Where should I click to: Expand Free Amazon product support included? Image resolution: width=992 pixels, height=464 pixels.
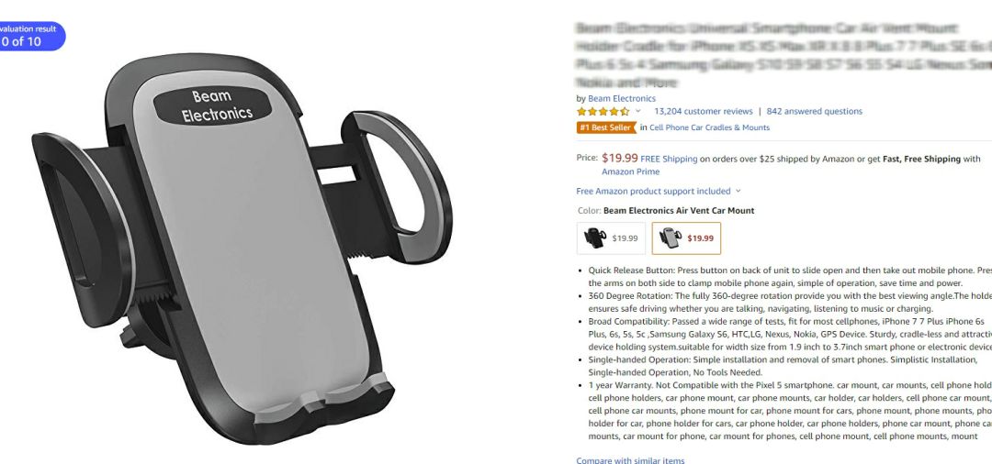658,191
